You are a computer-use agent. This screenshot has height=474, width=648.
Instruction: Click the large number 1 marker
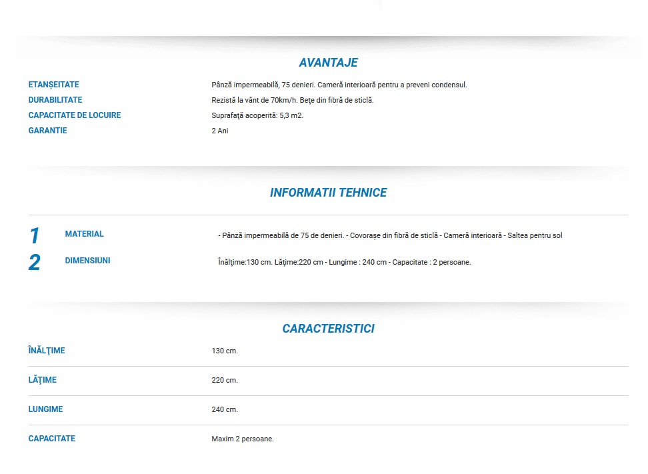coord(34,236)
